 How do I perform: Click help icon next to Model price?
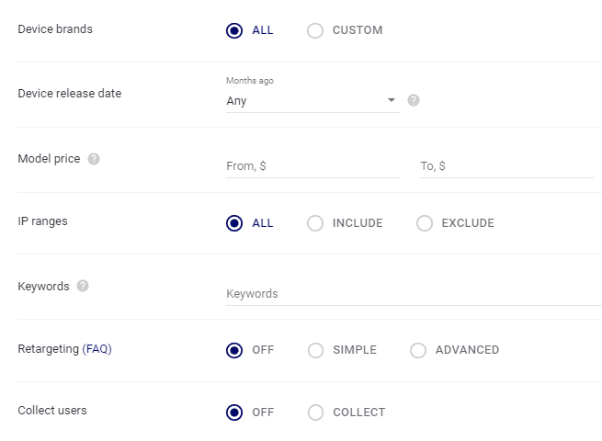94,159
